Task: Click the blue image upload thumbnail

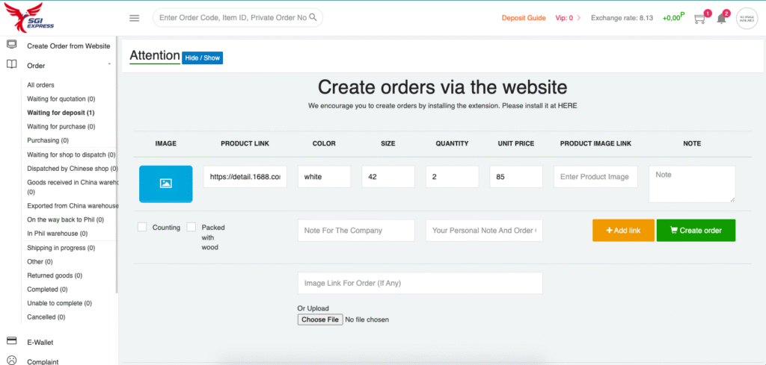Action: click(x=165, y=184)
